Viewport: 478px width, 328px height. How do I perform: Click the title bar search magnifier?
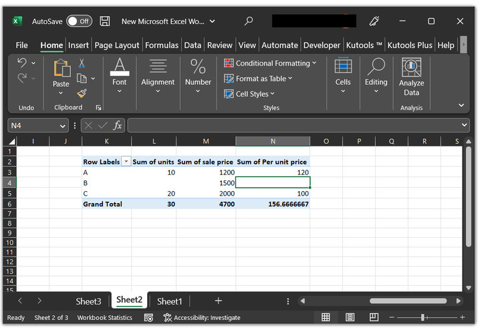tap(249, 21)
